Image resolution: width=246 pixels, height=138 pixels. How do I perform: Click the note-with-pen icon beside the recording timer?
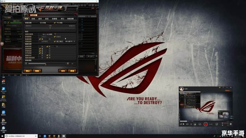pos(217,124)
